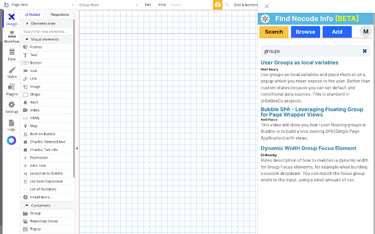The image size is (375, 234).
Task: Select the Javascript to Bubble element
Action: point(47,173)
